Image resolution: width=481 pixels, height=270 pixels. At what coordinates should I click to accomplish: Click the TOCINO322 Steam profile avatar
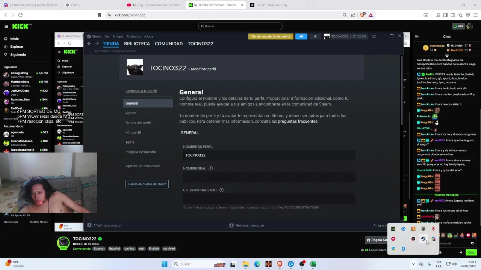pos(135,67)
